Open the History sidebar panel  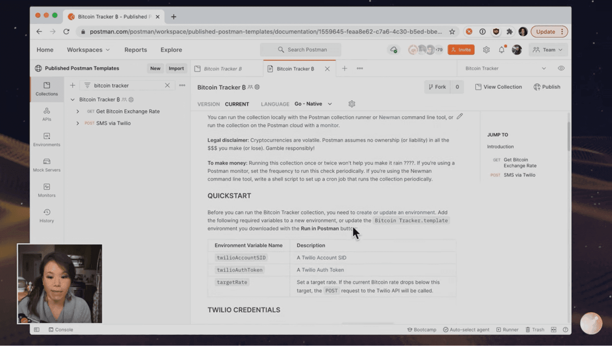tap(47, 216)
